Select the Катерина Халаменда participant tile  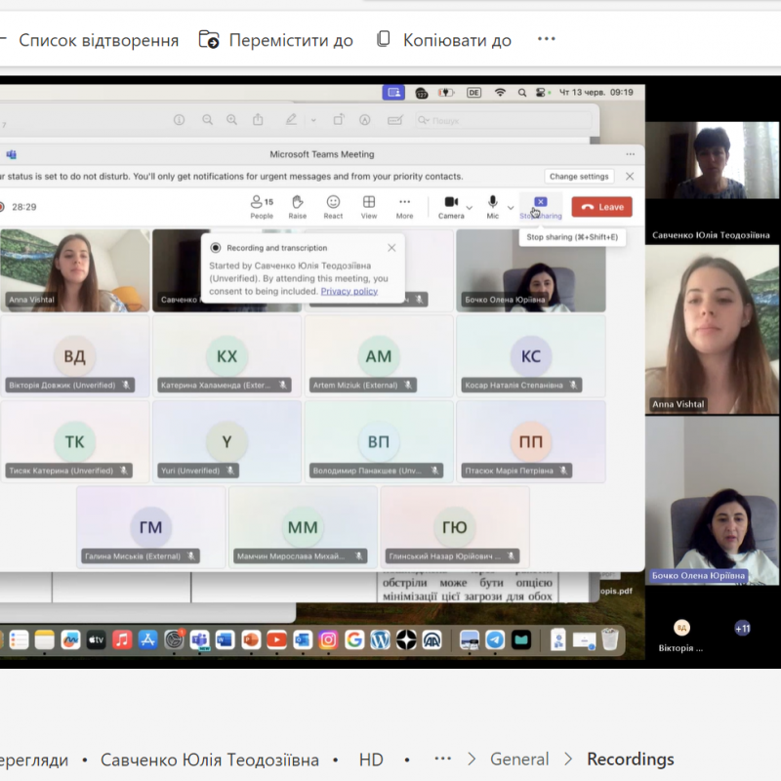coord(226,356)
